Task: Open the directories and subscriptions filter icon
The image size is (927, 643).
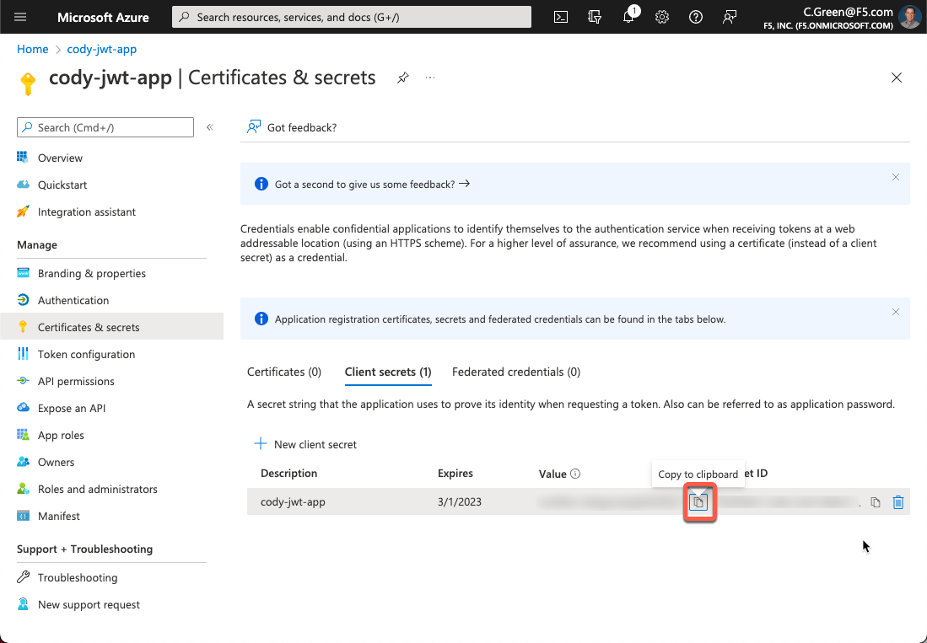Action: tap(595, 17)
